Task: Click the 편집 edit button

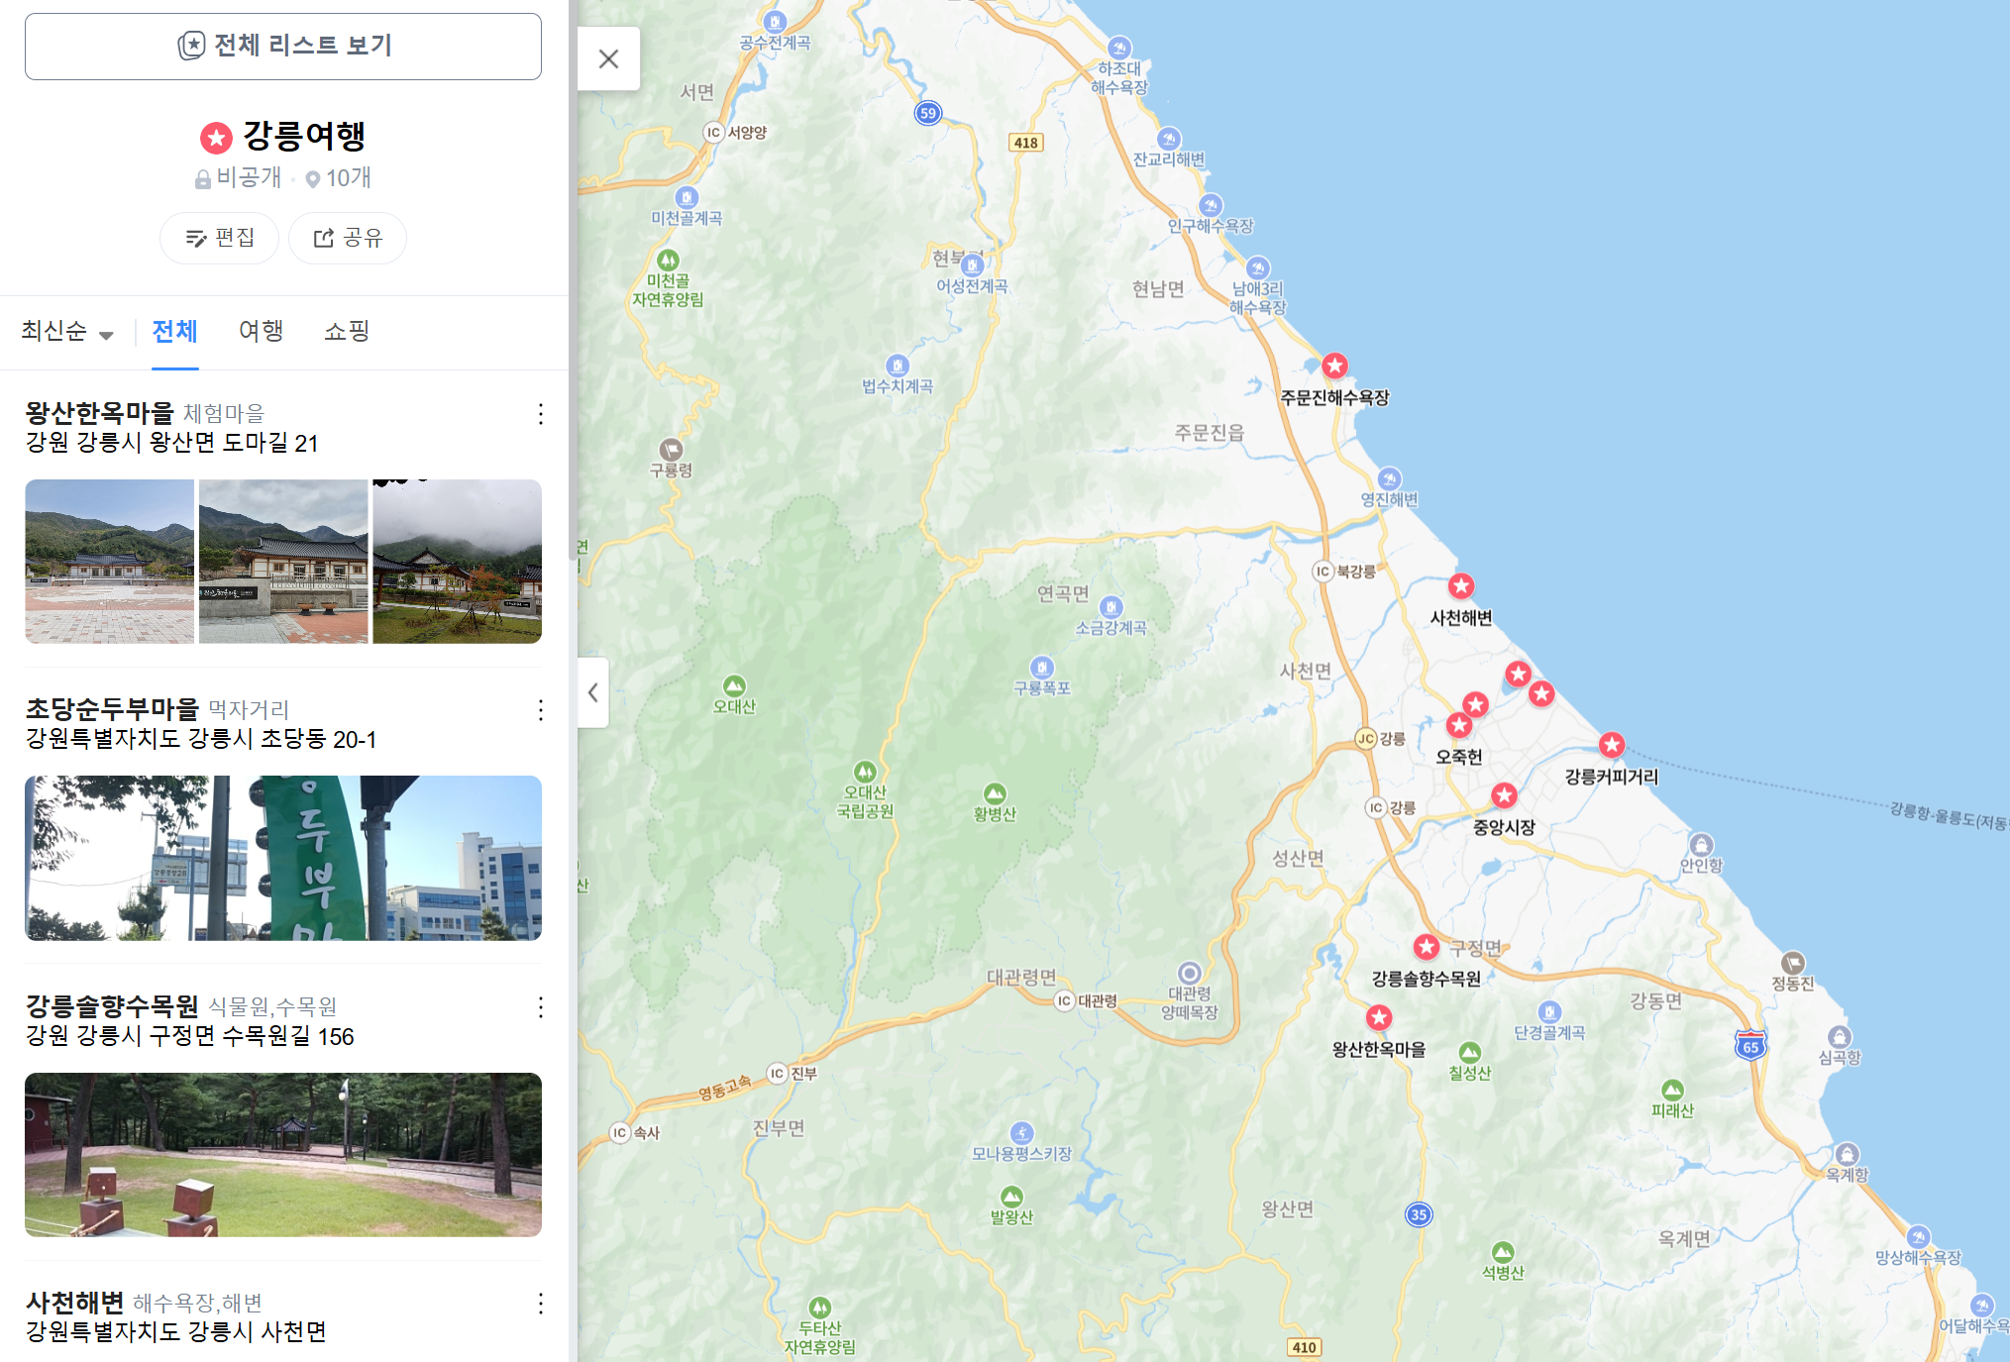Action: pyautogui.click(x=220, y=238)
